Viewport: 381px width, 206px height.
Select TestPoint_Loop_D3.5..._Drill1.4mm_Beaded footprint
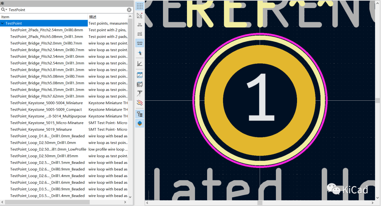click(x=47, y=196)
